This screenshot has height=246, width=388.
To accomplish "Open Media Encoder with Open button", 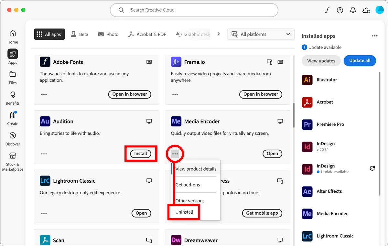I will coord(272,154).
